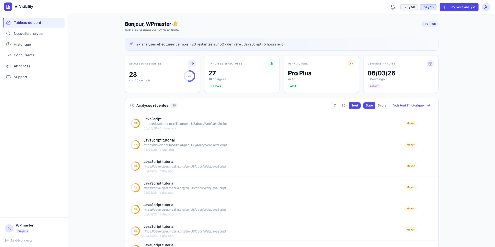
Task: Click the lightning bolt icon in Analyses Restantes
Action: coord(192,64)
